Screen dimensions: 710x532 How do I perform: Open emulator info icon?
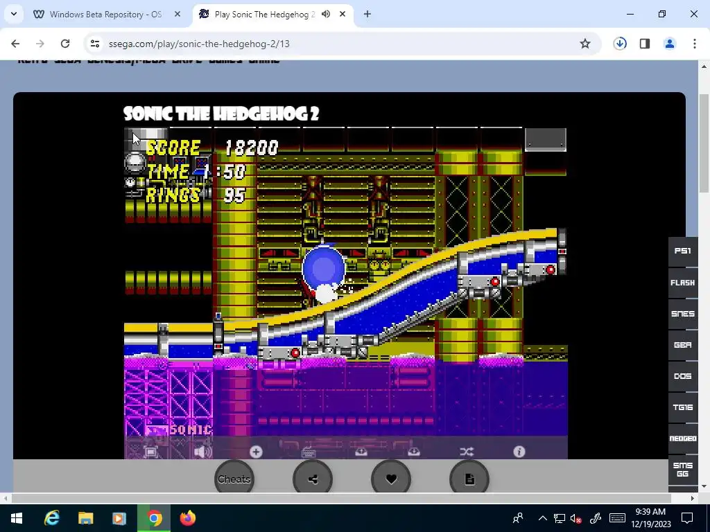[x=519, y=452]
